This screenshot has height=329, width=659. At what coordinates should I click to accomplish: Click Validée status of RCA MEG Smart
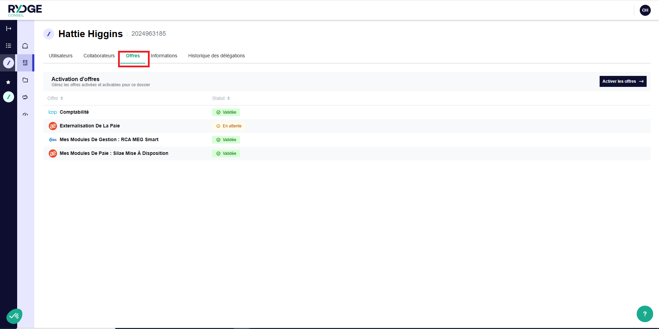[x=226, y=140]
